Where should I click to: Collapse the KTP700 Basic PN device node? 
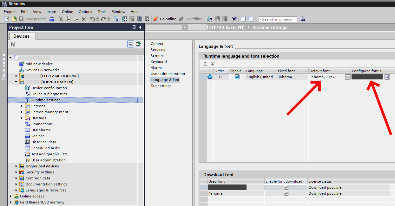(x=16, y=82)
